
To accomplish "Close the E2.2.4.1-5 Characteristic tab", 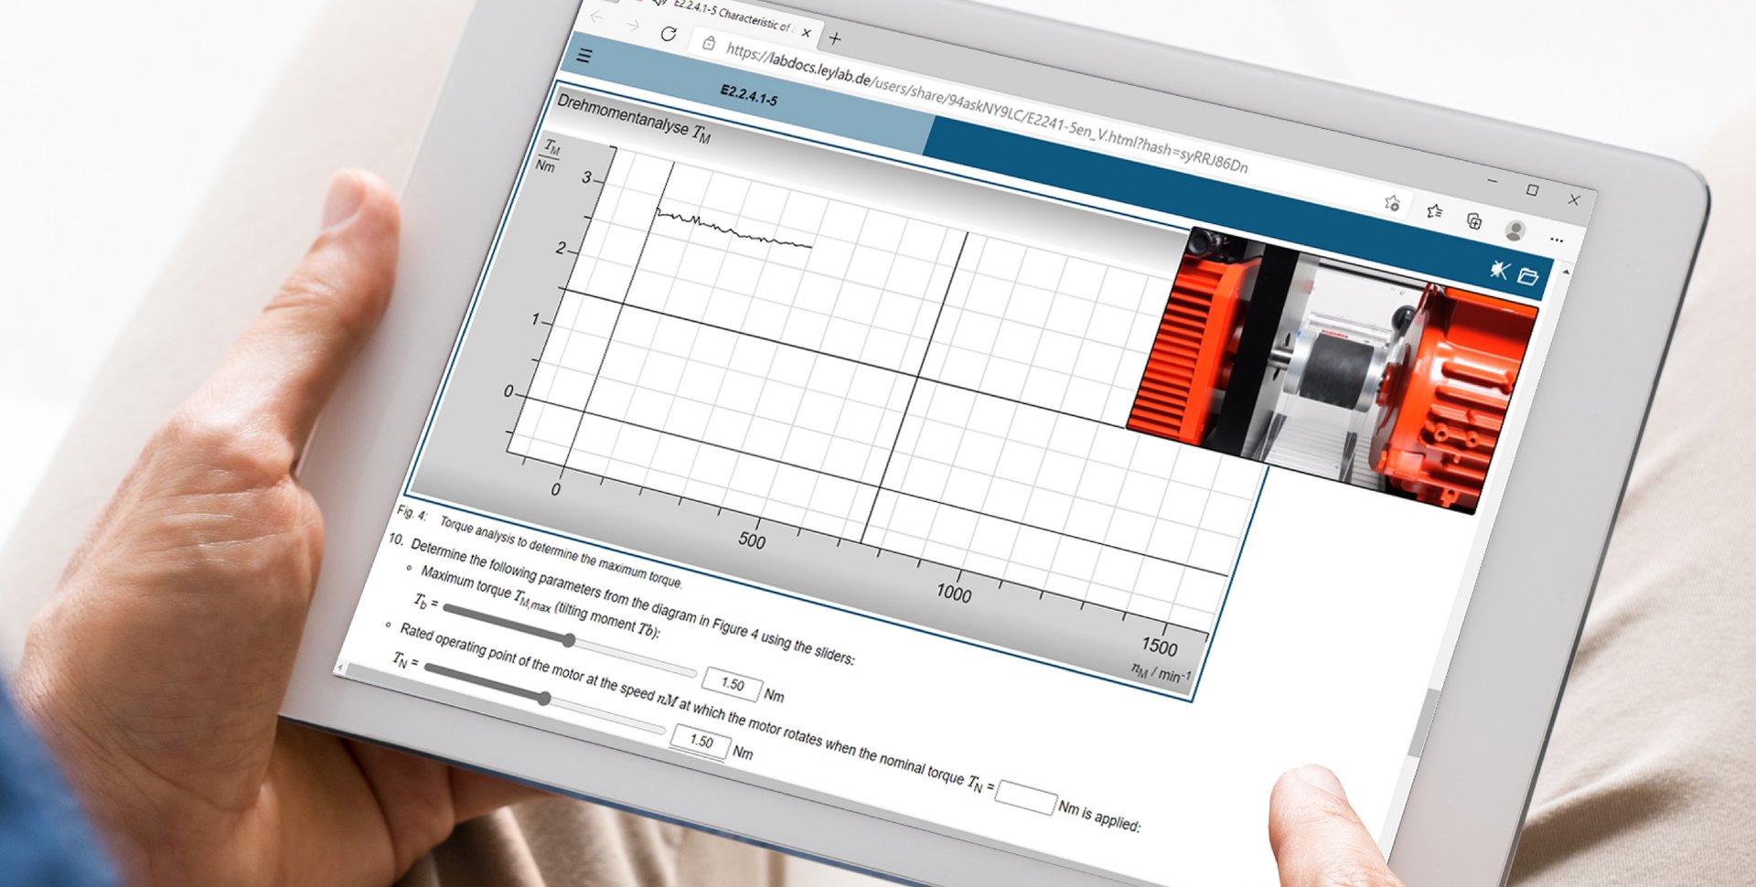I will [x=806, y=33].
